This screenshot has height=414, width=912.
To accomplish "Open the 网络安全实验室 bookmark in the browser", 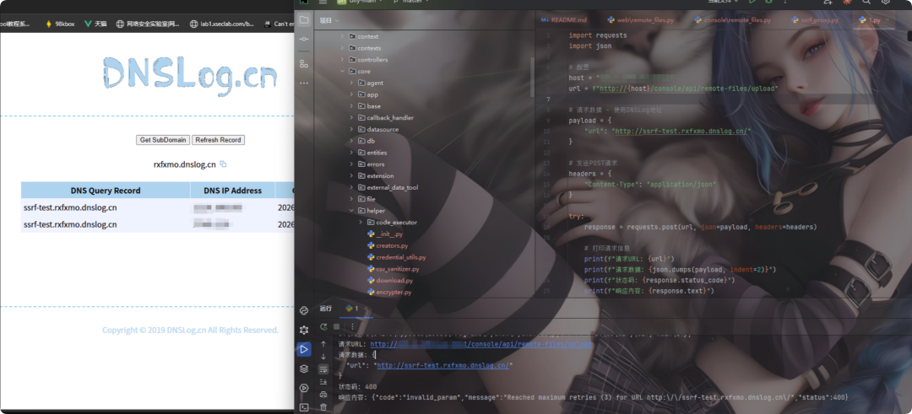I will [x=149, y=24].
